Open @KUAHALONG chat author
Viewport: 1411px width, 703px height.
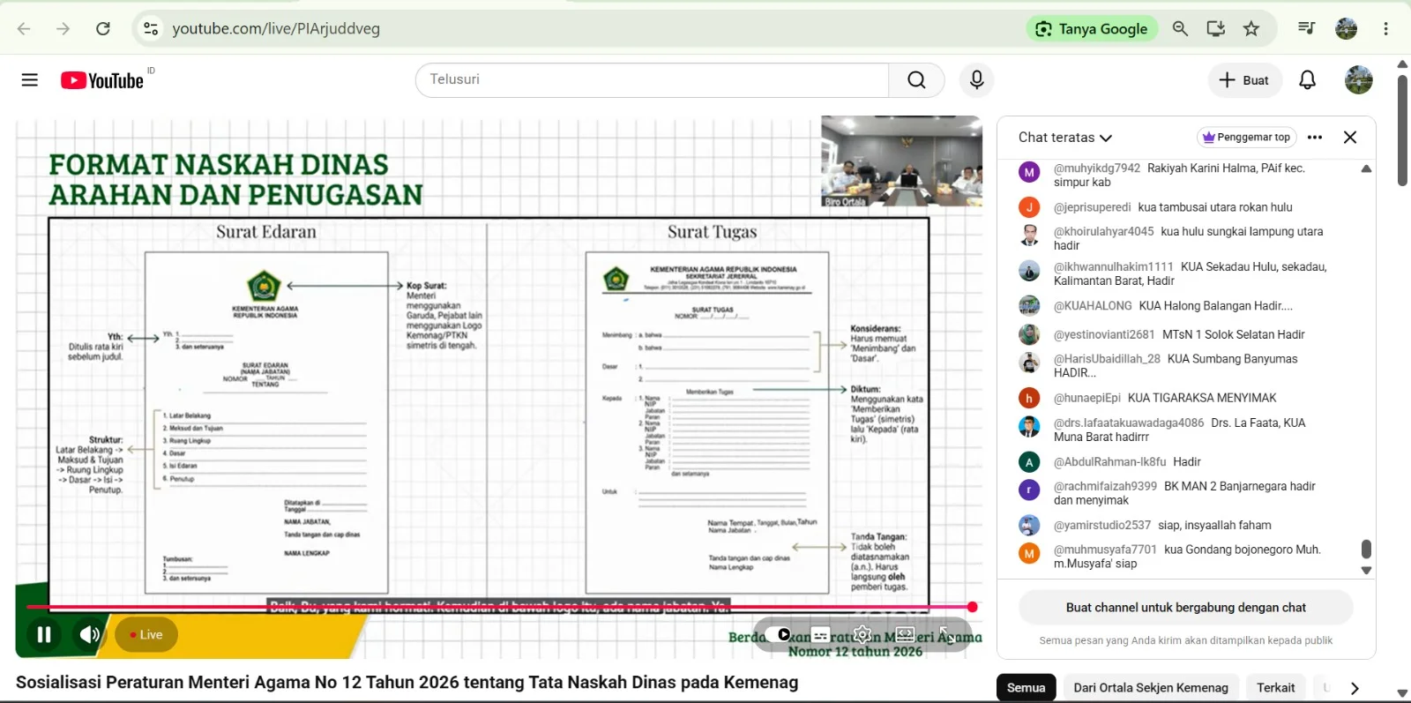click(x=1093, y=306)
